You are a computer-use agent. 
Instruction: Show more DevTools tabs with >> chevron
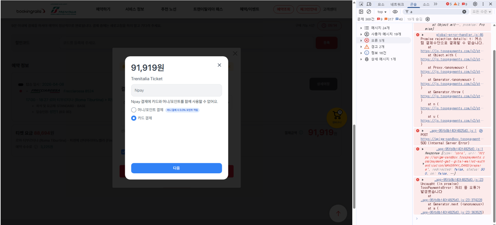coord(436,4)
